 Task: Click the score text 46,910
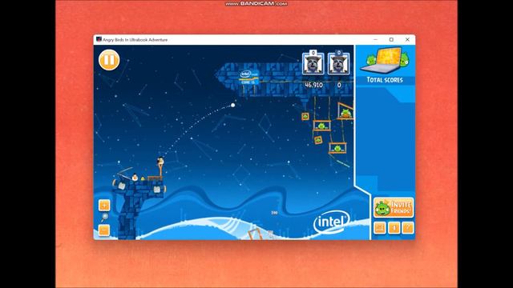(x=313, y=85)
